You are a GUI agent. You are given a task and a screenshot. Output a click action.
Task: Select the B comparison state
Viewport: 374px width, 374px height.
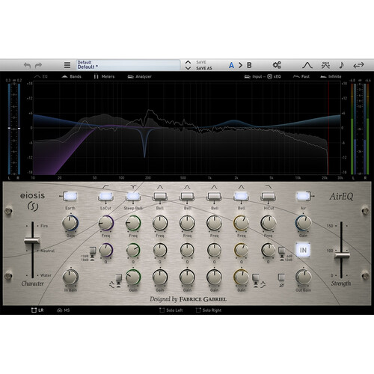(x=249, y=65)
